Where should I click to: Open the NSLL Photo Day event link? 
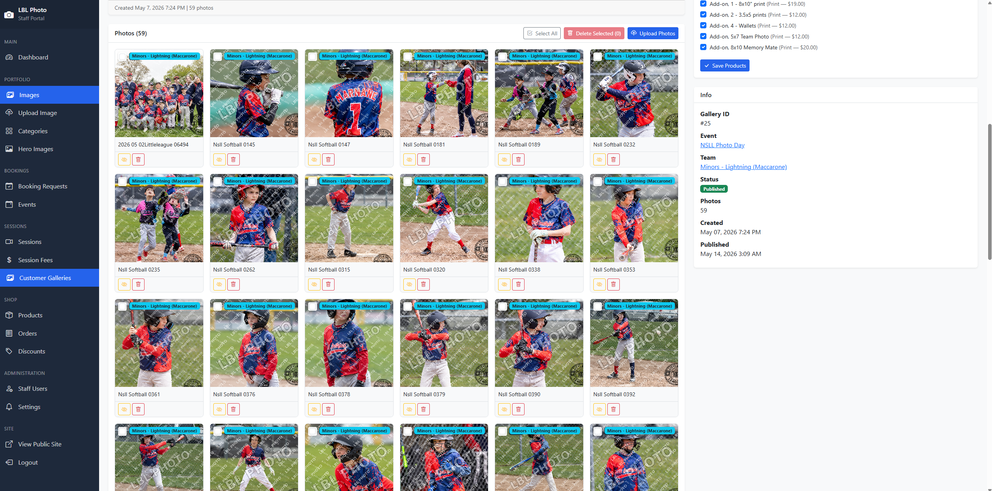722,145
